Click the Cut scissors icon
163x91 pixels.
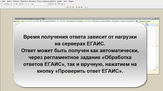point(11,4)
